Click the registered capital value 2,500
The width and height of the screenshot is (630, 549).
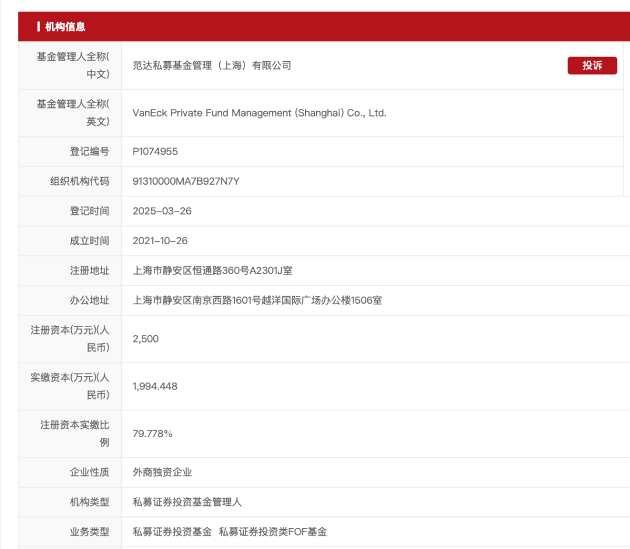[x=146, y=339]
